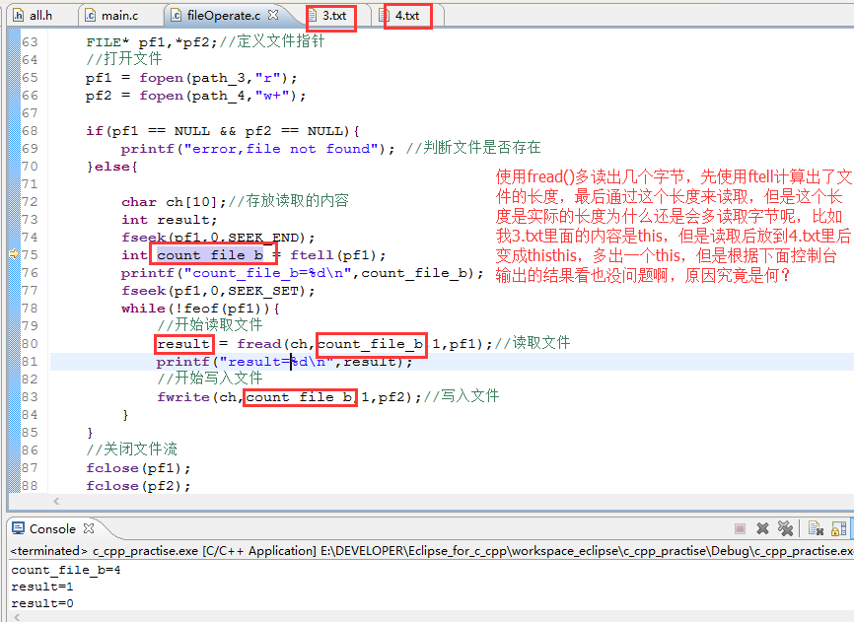Click line number 88 in the gutter
The image size is (854, 622).
coord(30,485)
